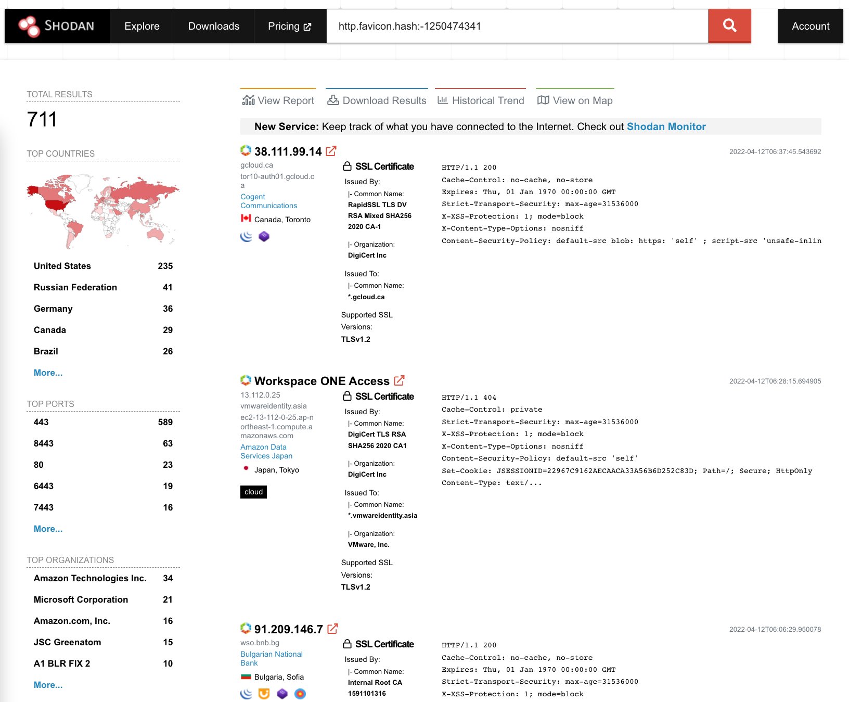Expand More under Top Organizations

[47, 685]
